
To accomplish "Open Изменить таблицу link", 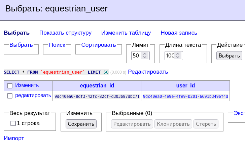I will tap(126, 33).
